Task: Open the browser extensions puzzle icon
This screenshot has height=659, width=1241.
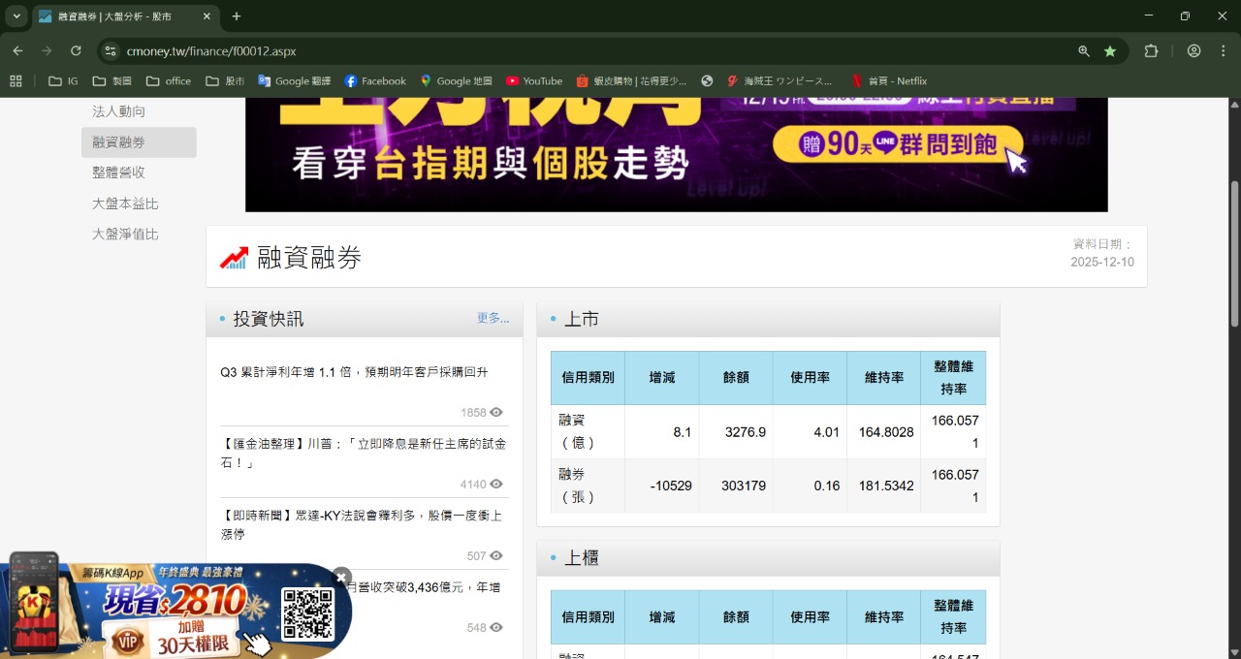Action: 1151,51
